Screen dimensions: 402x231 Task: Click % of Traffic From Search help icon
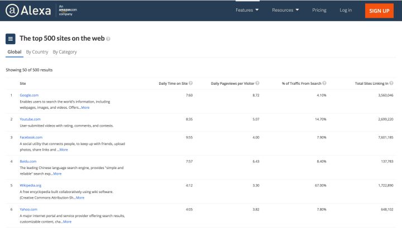pyautogui.click(x=324, y=83)
